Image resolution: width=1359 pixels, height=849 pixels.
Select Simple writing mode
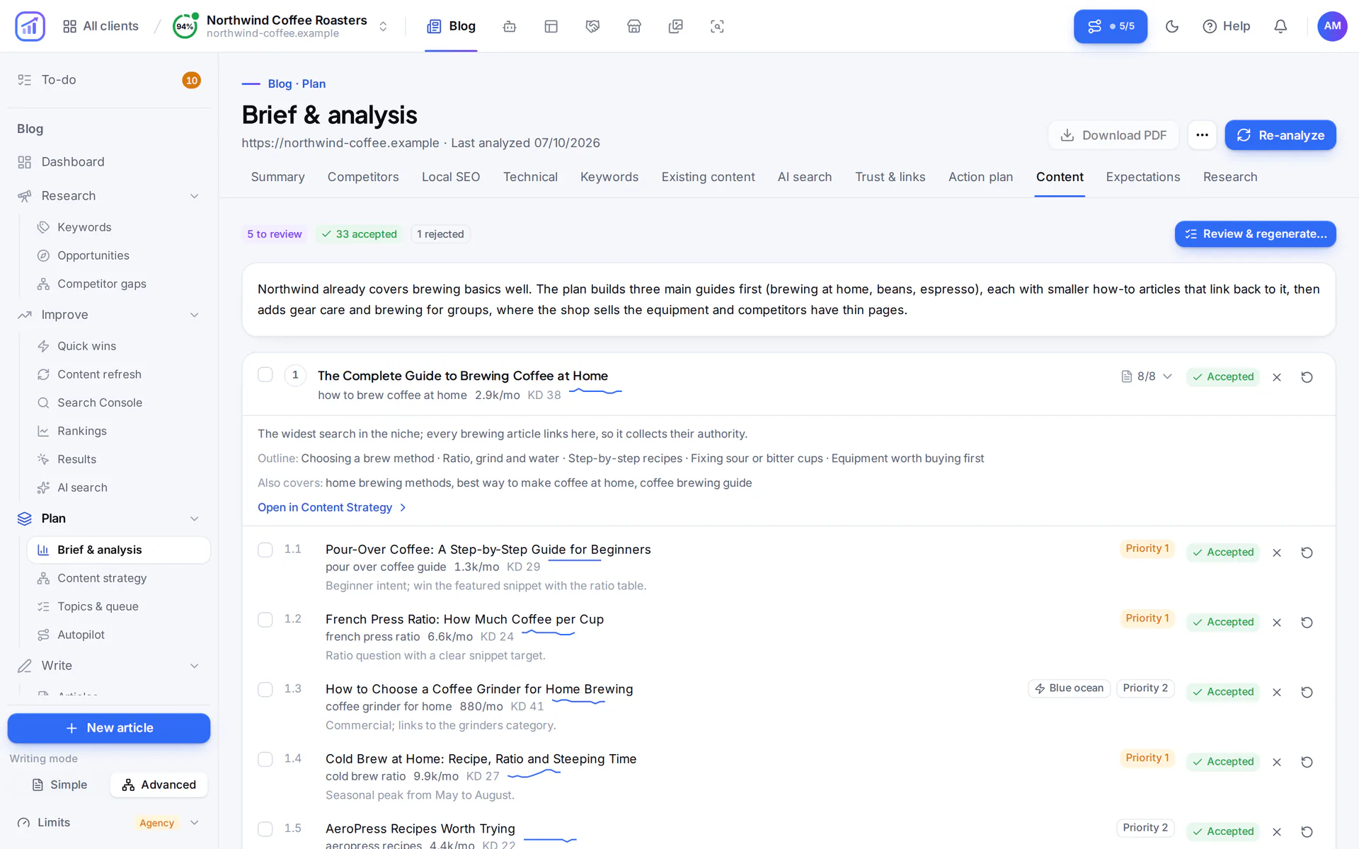[60, 785]
